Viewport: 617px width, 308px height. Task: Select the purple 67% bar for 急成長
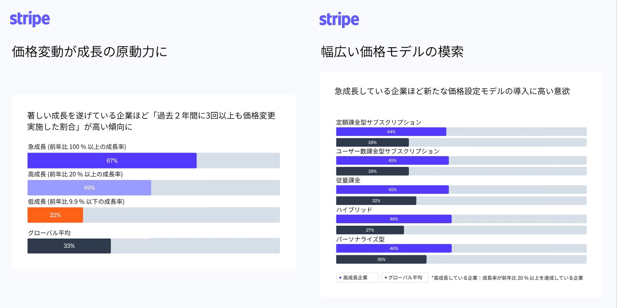[112, 160]
